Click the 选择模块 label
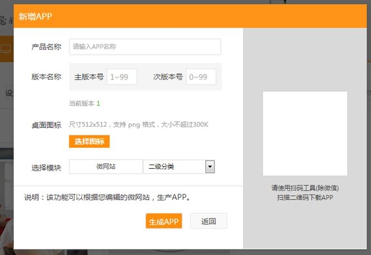The height and width of the screenshot is (255, 371). coord(46,167)
